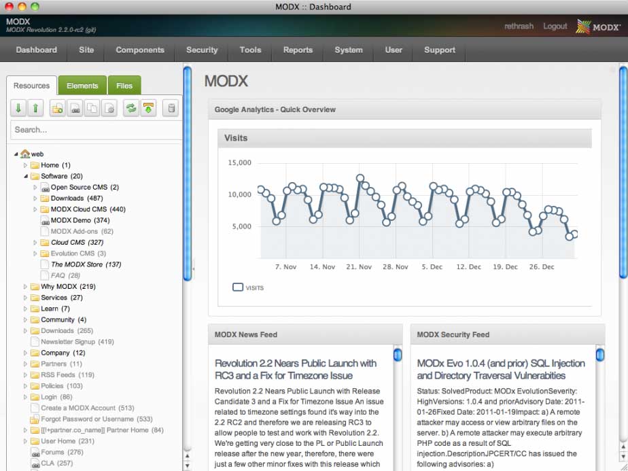Click the weblink icon beside Open Source CMS
This screenshot has height=471, width=628.
[46, 188]
